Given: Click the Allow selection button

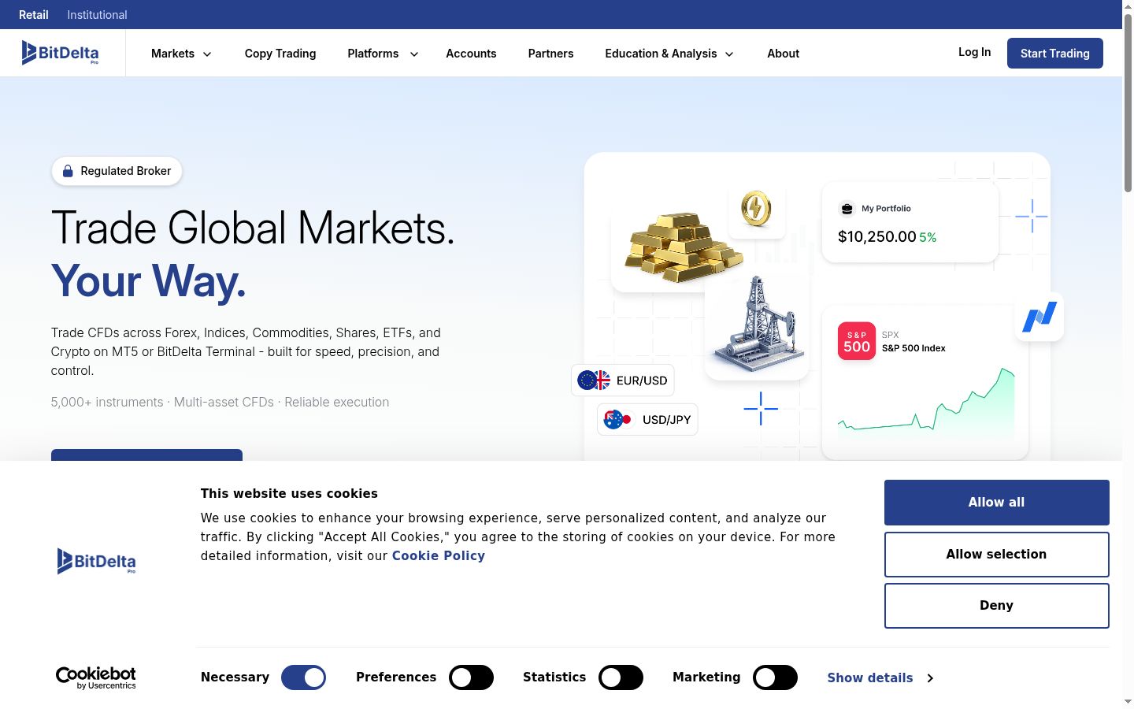Looking at the screenshot, I should tap(997, 555).
